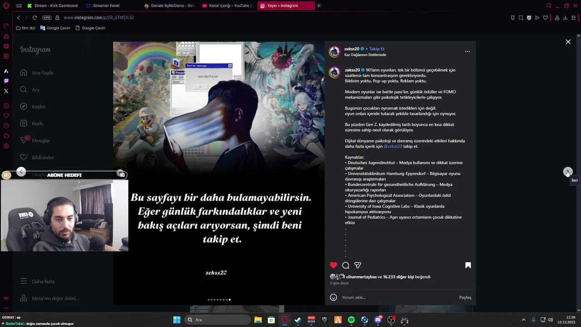The height and width of the screenshot is (327, 581).
Task: Switch to Kanal içeriği YouTube tab
Action: (x=228, y=5)
